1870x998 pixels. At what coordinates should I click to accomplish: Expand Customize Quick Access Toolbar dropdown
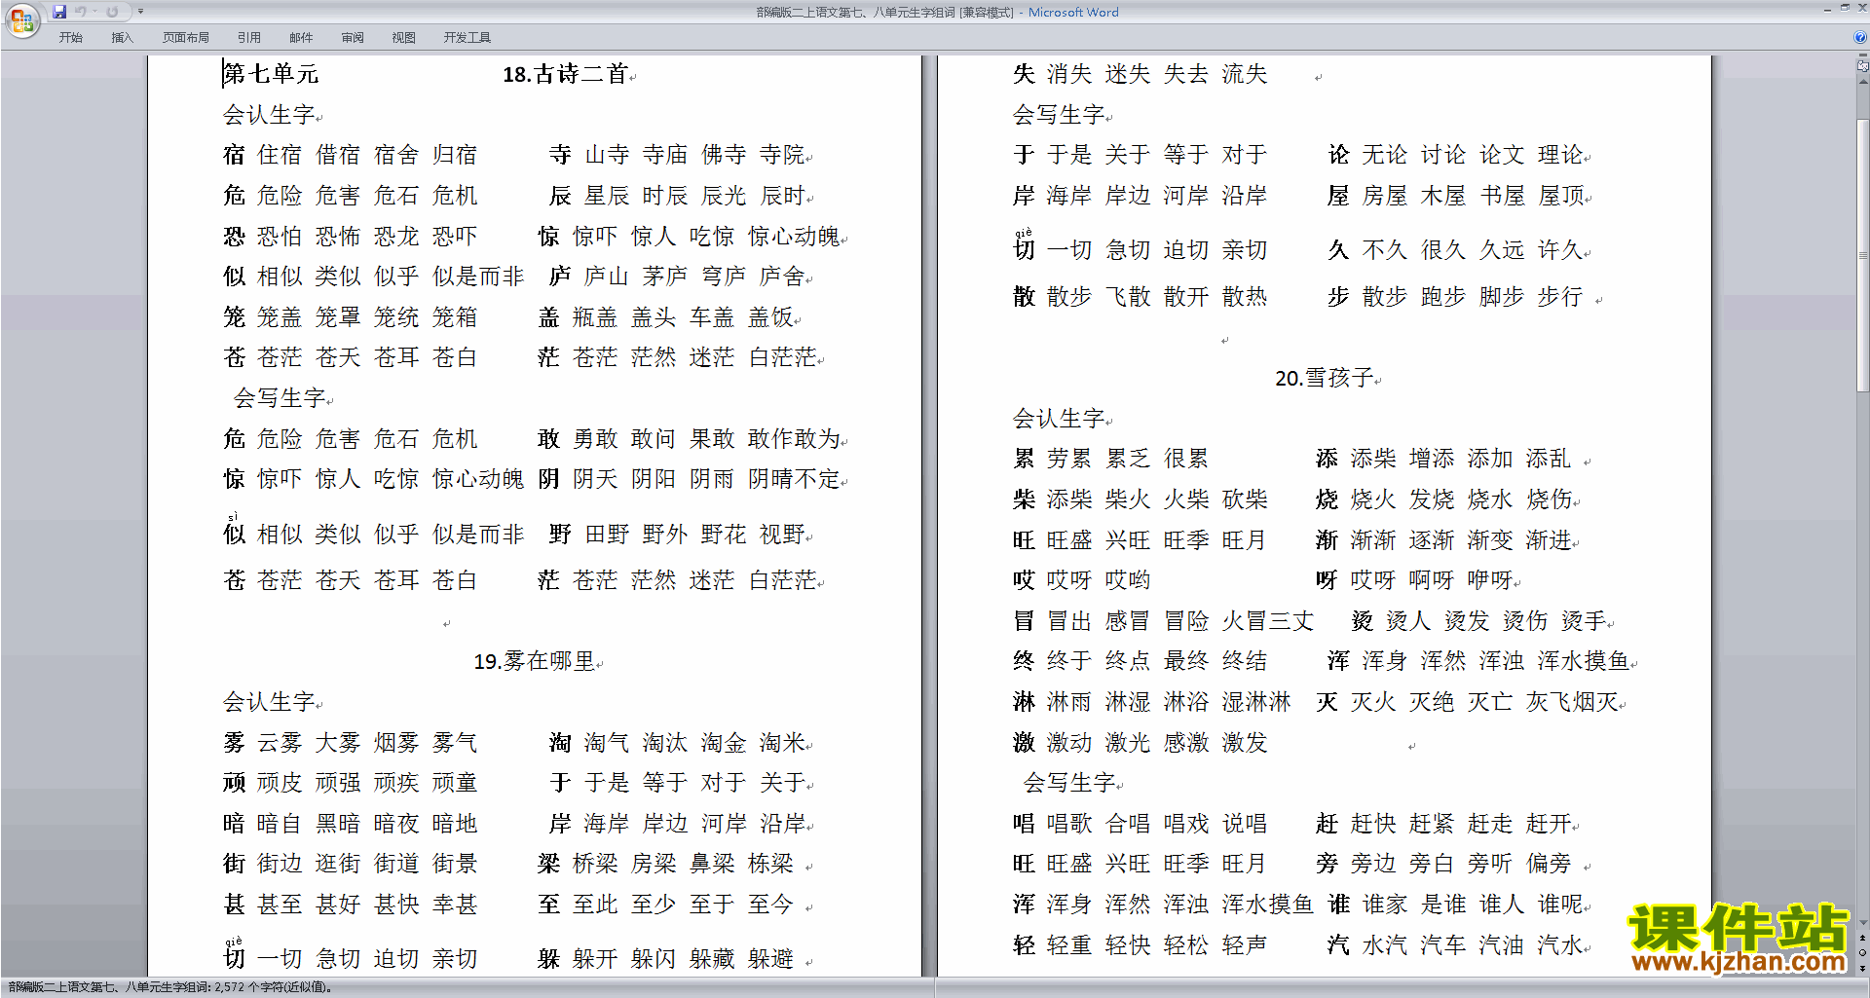coord(140,12)
